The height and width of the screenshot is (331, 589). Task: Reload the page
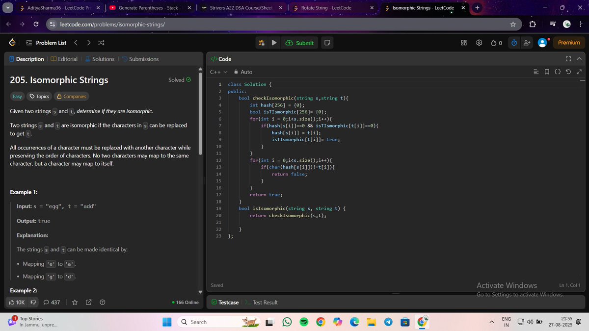(36, 24)
